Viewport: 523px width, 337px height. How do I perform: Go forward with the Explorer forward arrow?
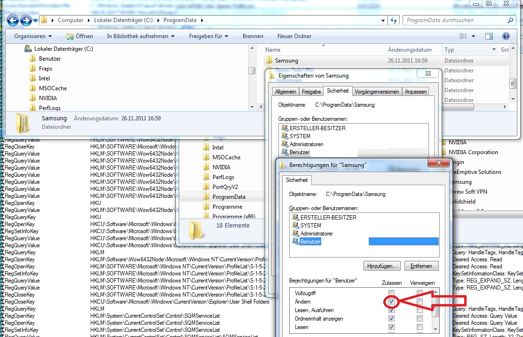pyautogui.click(x=26, y=20)
